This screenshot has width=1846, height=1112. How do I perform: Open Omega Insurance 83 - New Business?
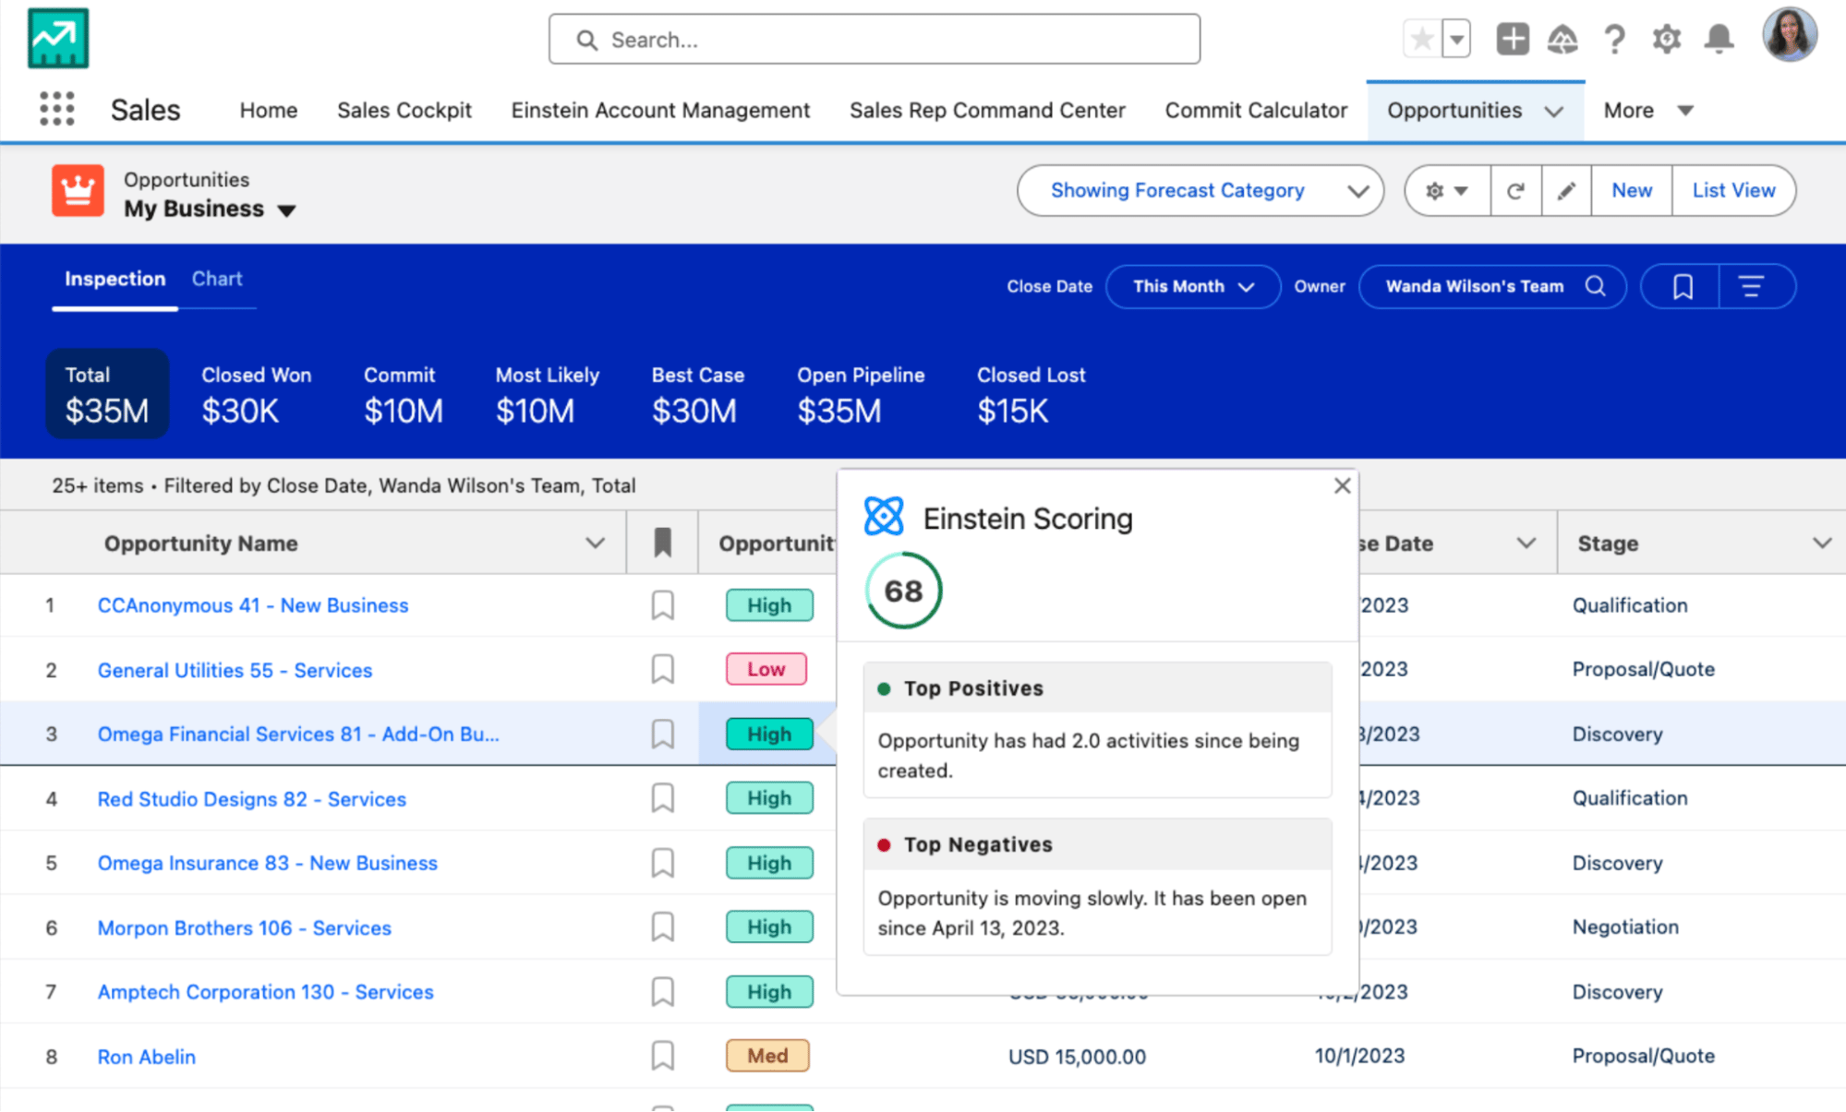[x=267, y=863]
